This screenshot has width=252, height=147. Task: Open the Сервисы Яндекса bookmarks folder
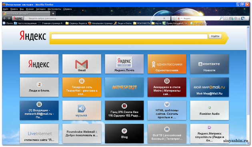76,23
